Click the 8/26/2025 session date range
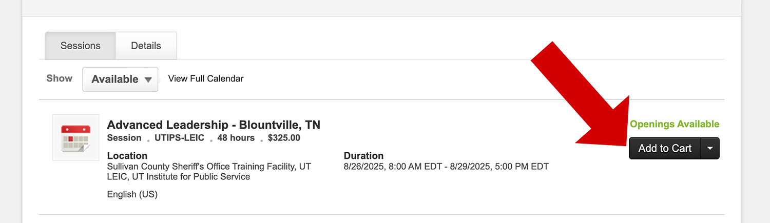Image resolution: width=770 pixels, height=223 pixels. (x=446, y=167)
